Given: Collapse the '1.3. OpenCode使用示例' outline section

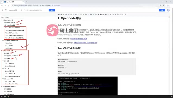Looking at the screenshot, I should tap(3, 41).
